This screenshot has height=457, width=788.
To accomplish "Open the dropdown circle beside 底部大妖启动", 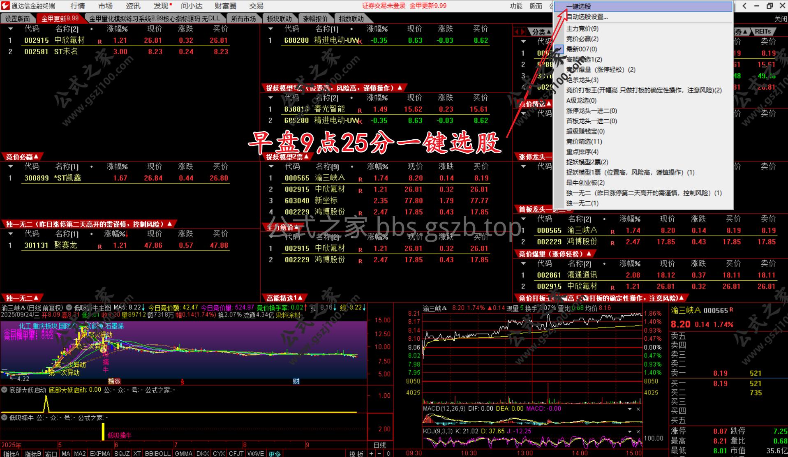I will coord(4,390).
